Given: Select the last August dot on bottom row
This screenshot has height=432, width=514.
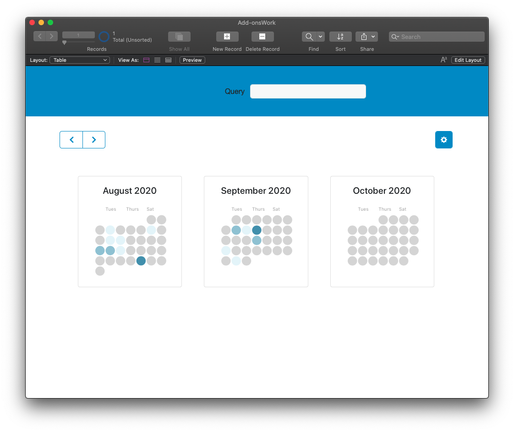Looking at the screenshot, I should coord(100,271).
